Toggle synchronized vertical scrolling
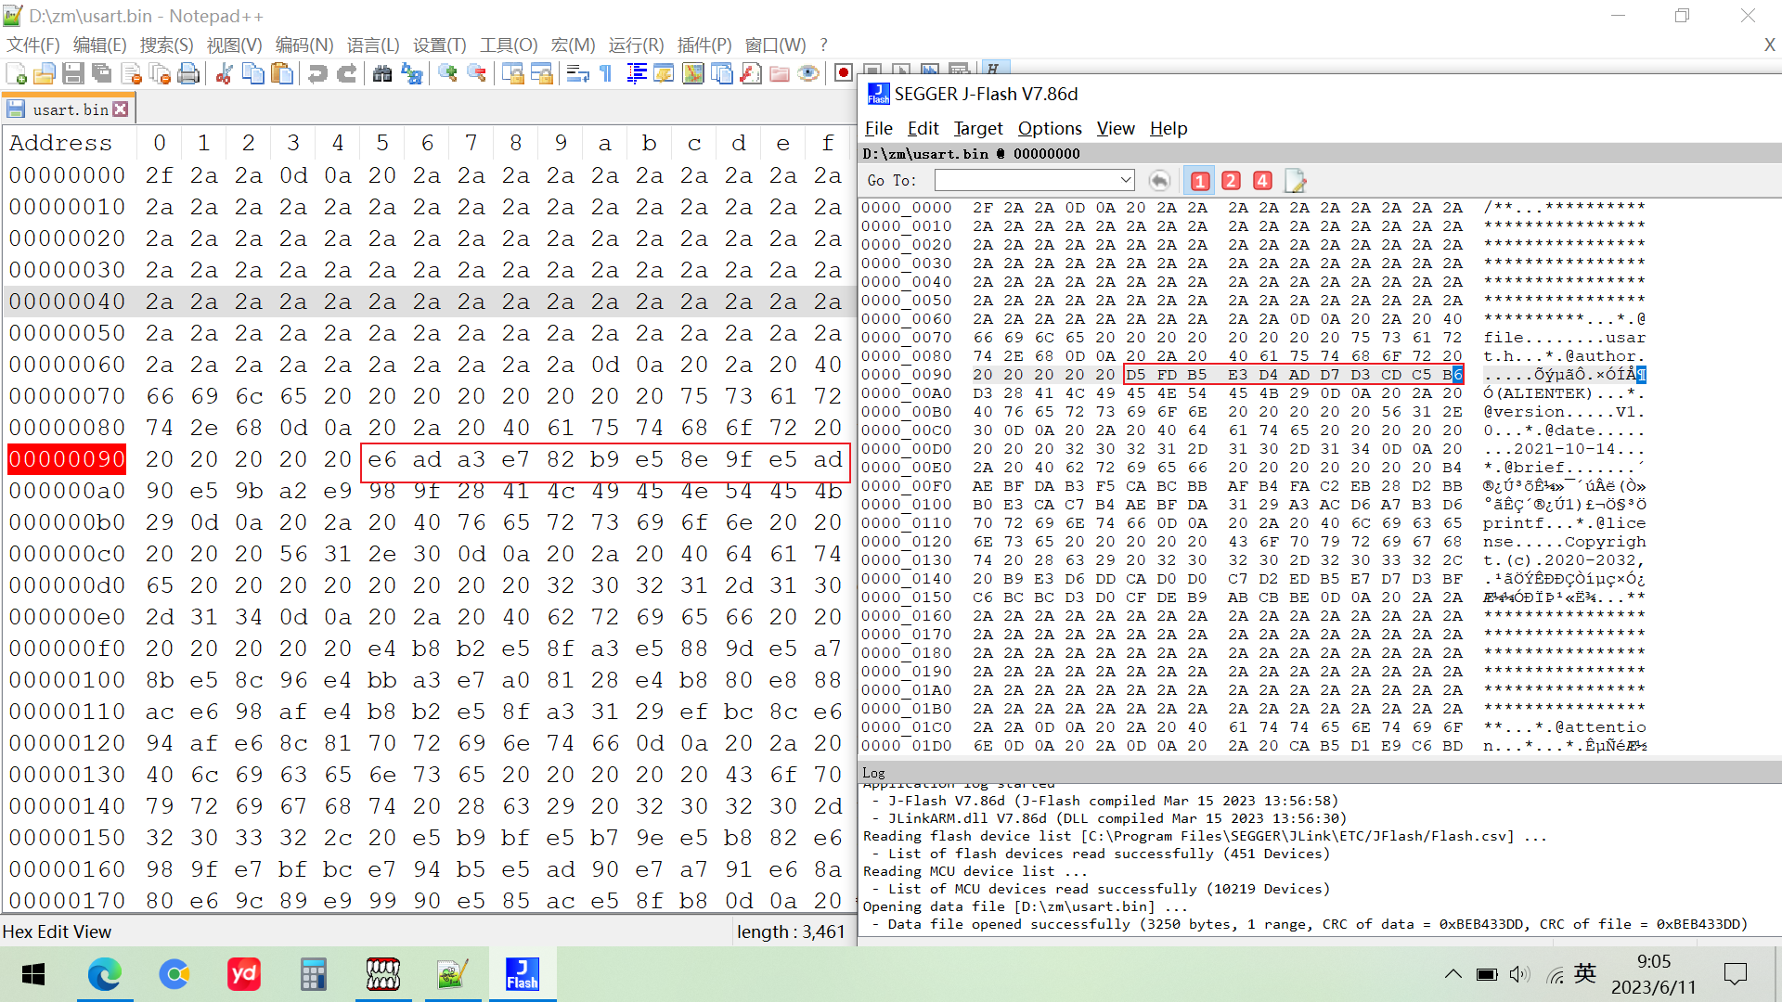Screen dimensions: 1782x1002 [x=512, y=73]
